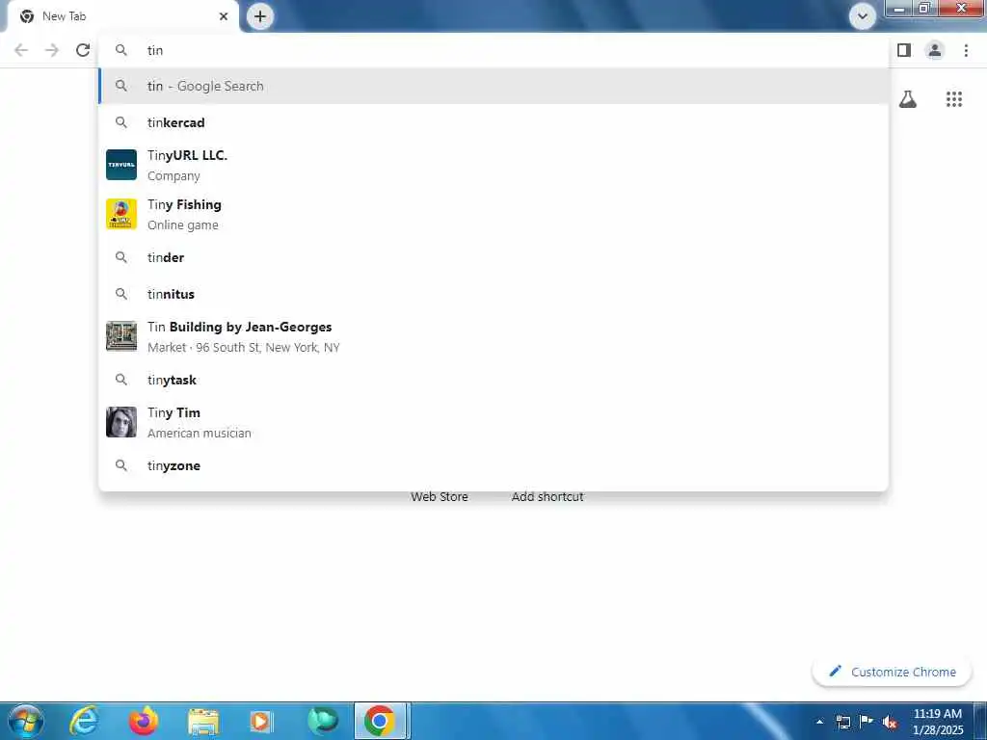Launch Internet Explorer from taskbar

click(84, 721)
